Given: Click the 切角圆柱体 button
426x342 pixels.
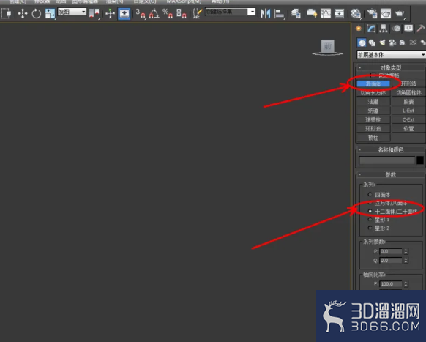Looking at the screenshot, I should [x=408, y=93].
